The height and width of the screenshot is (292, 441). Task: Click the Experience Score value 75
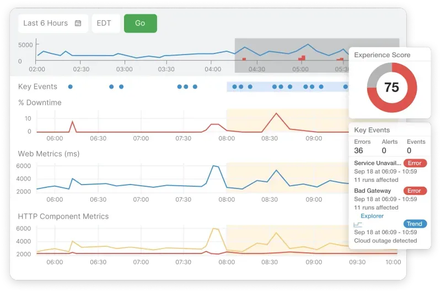[x=392, y=88]
